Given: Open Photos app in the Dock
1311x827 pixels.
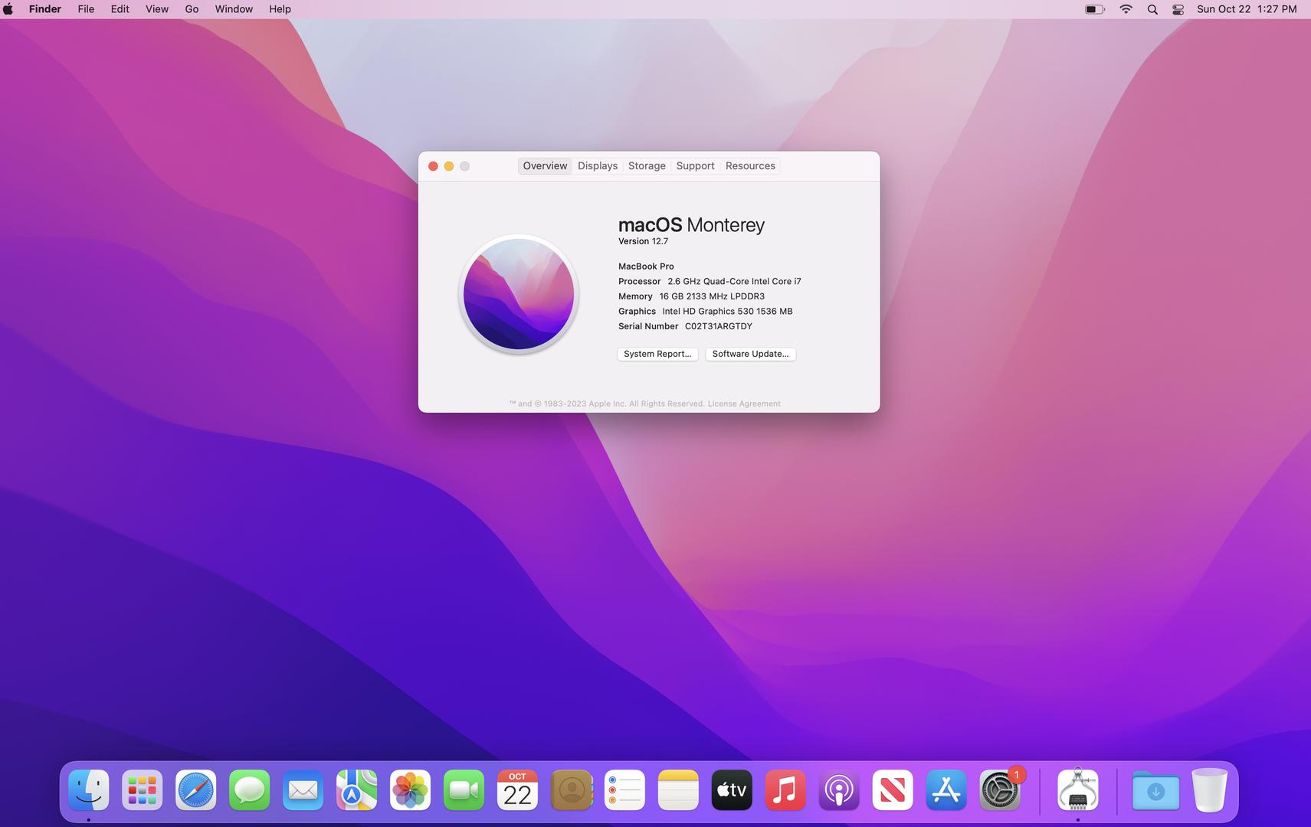Looking at the screenshot, I should tap(411, 790).
